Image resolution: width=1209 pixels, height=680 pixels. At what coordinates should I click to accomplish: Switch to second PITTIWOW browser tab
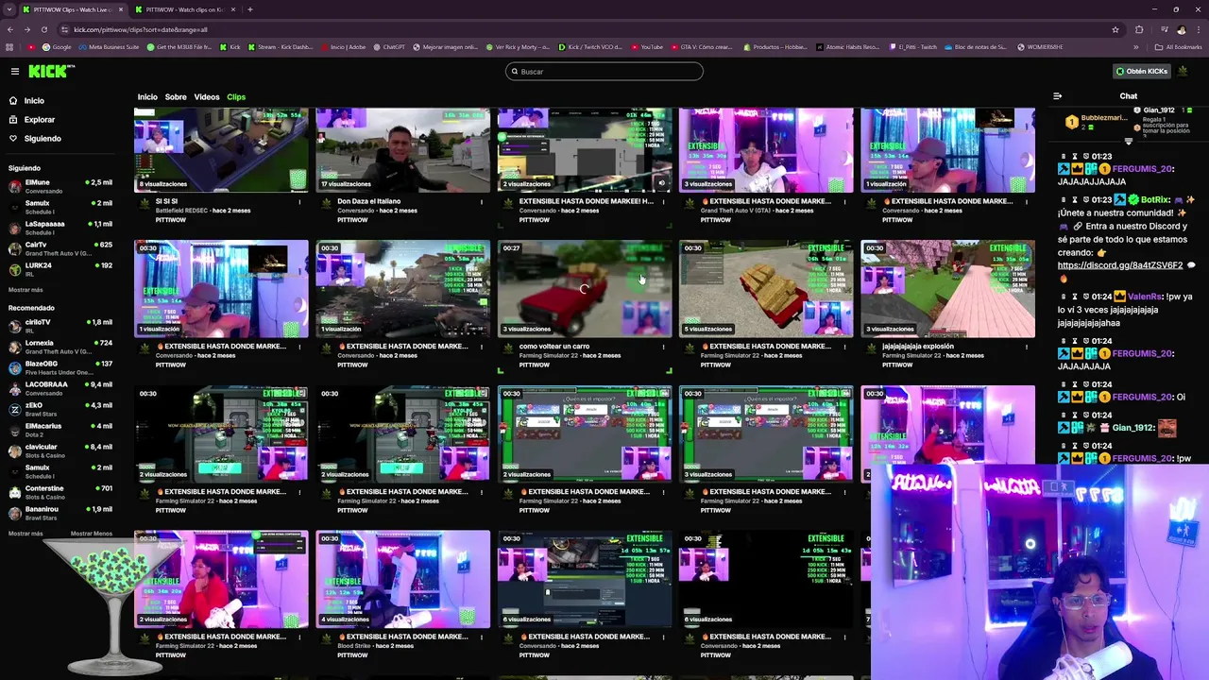(x=184, y=9)
